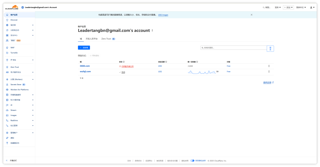The width and height of the screenshot is (320, 167).
Task: Open Secrets Store with the lock icon
Action: click(x=16, y=85)
